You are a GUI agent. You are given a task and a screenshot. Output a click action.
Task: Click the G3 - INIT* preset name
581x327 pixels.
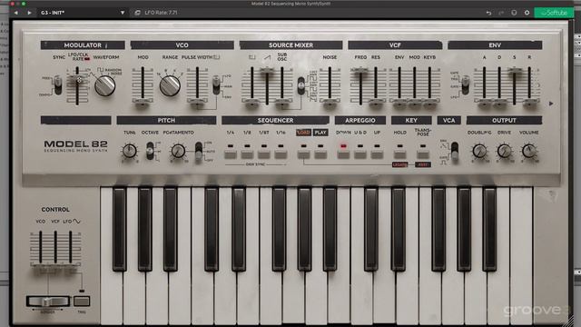pos(53,13)
